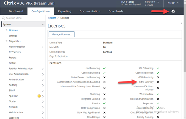Open the Reporting tab
Viewport: 186px width, 119px height.
pyautogui.click(x=64, y=11)
